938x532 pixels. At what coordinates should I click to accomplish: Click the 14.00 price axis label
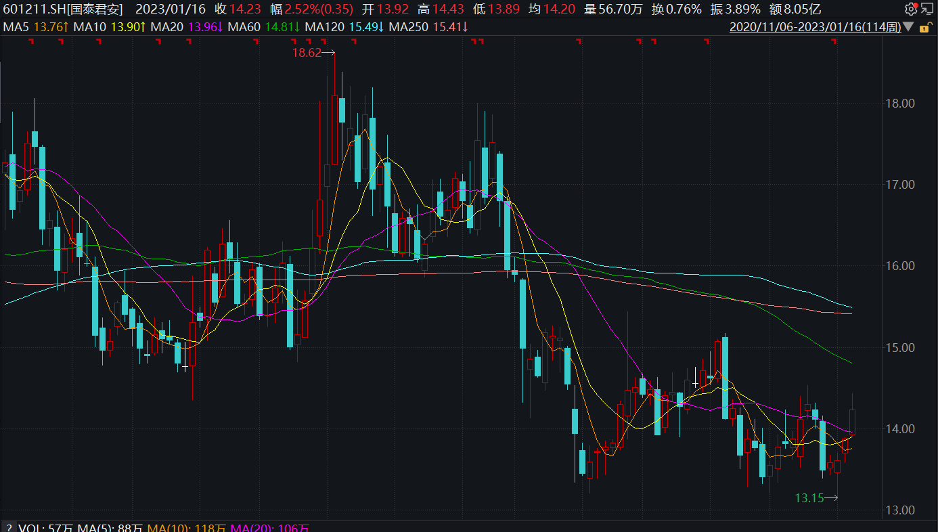[x=901, y=429]
